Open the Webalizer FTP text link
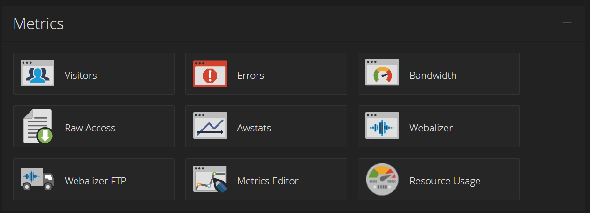The width and height of the screenshot is (590, 213). pos(95,181)
